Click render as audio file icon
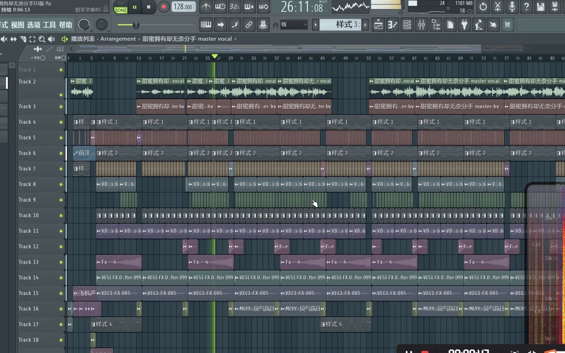The height and width of the screenshot is (353, 565). pos(555,7)
